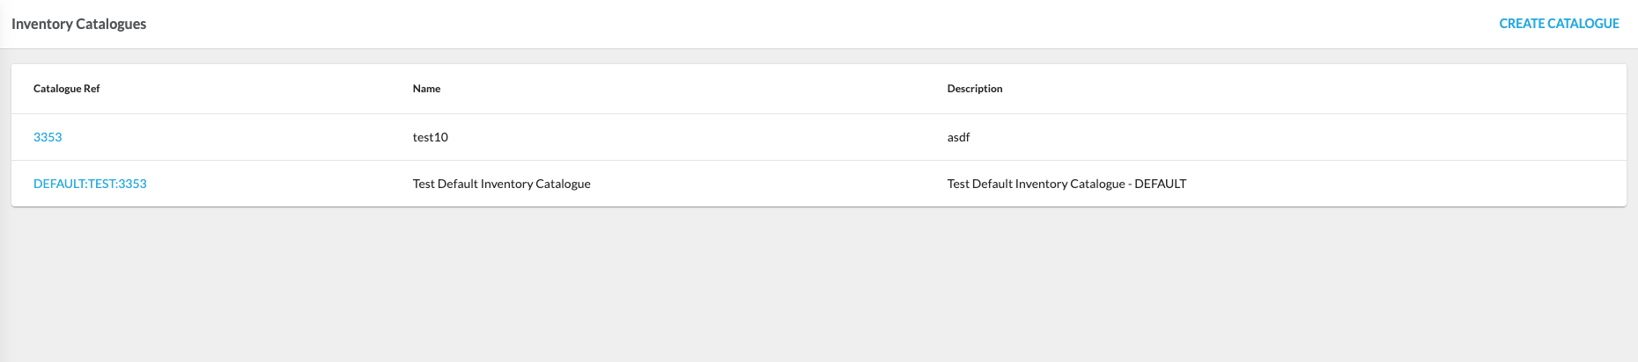Click the Description column header
1638x362 pixels.
click(x=975, y=89)
